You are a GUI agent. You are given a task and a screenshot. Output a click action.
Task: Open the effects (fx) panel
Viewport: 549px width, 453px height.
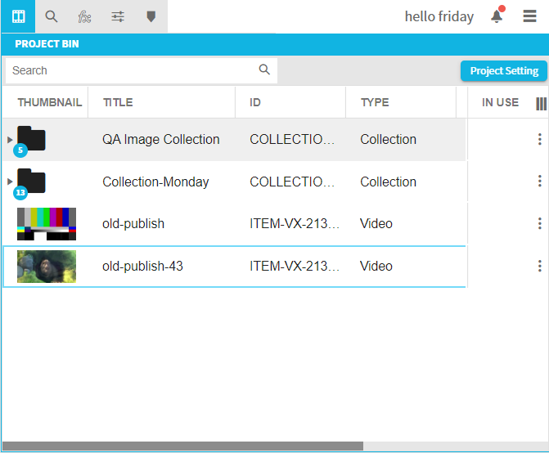tap(84, 16)
